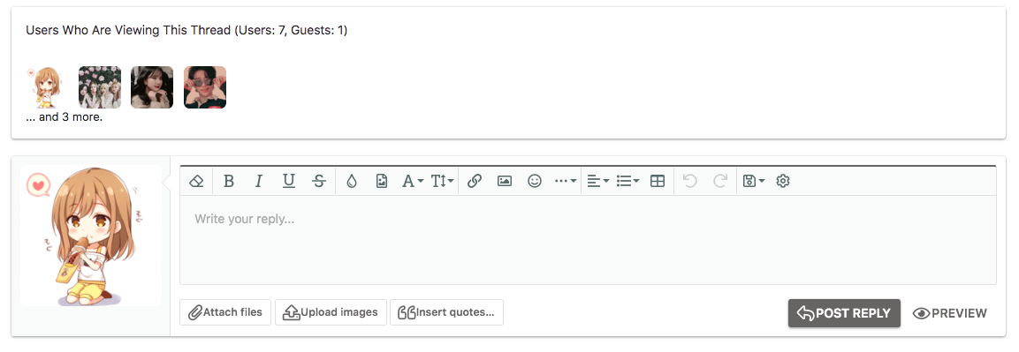Click the Attach files button
This screenshot has height=352, width=1019.
tap(225, 312)
